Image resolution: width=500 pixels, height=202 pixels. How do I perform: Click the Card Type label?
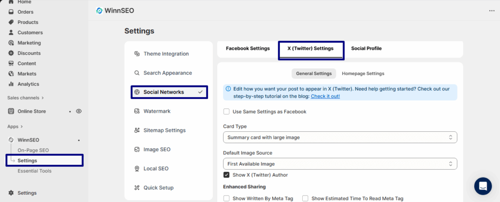[x=235, y=126]
